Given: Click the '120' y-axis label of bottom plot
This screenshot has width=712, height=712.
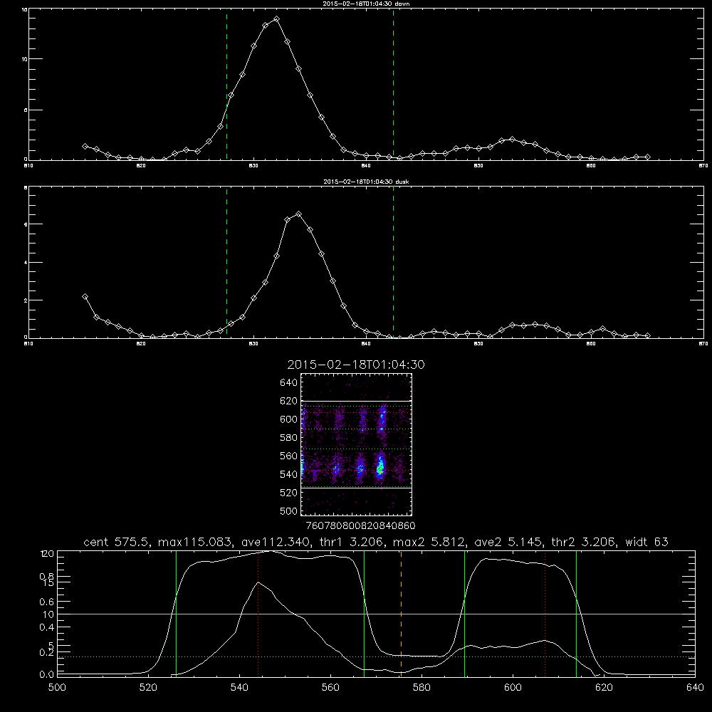Looking at the screenshot, I should click(47, 554).
